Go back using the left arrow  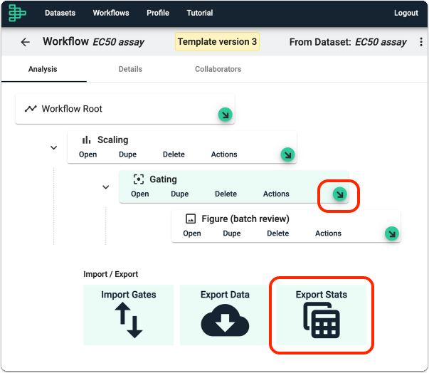point(26,42)
